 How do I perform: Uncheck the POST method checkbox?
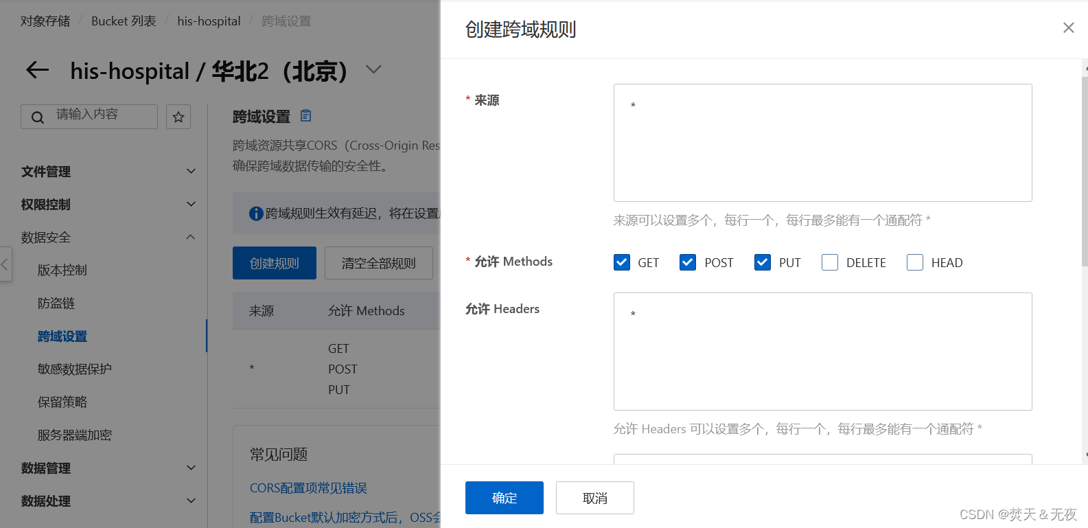(688, 262)
